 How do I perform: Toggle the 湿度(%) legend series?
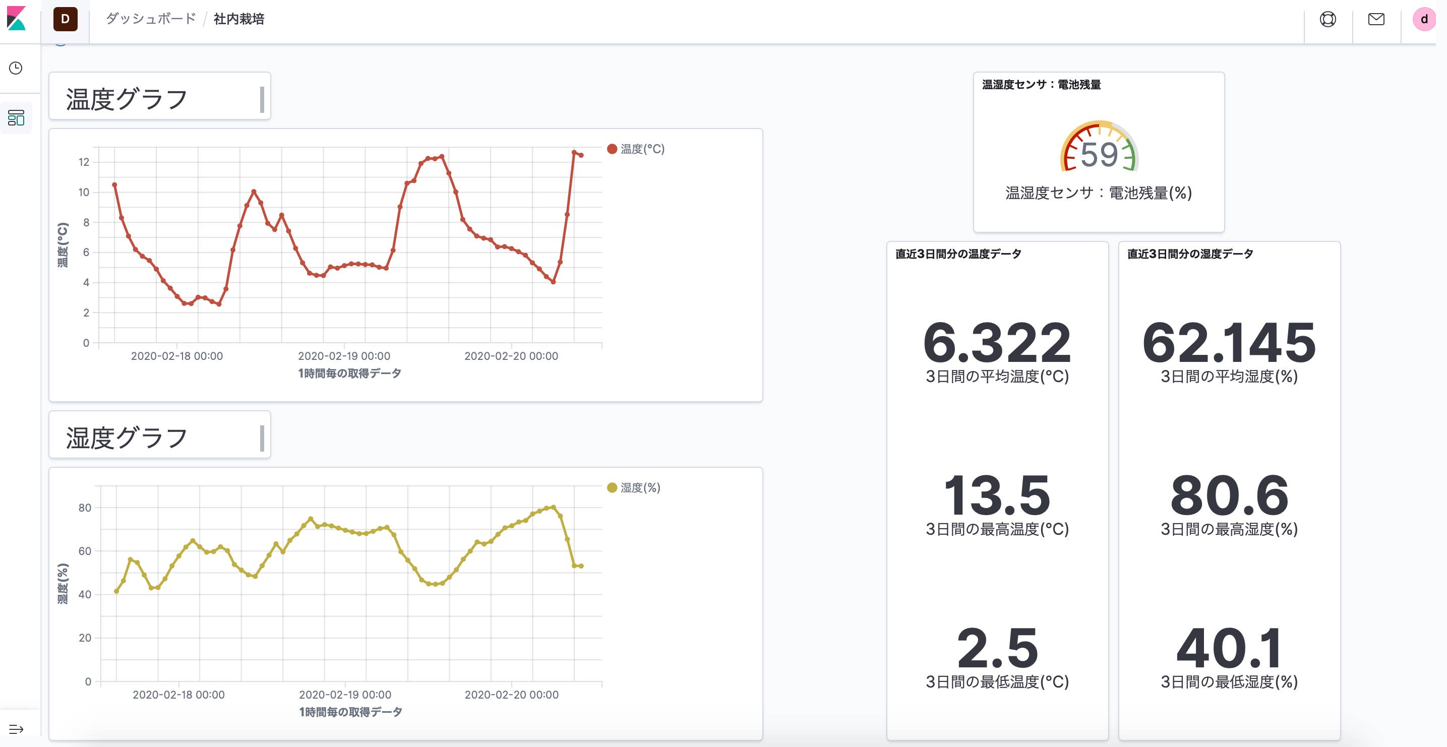click(640, 487)
